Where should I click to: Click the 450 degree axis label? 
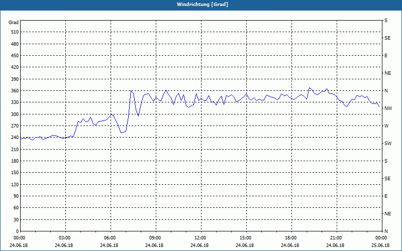[x=15, y=56]
